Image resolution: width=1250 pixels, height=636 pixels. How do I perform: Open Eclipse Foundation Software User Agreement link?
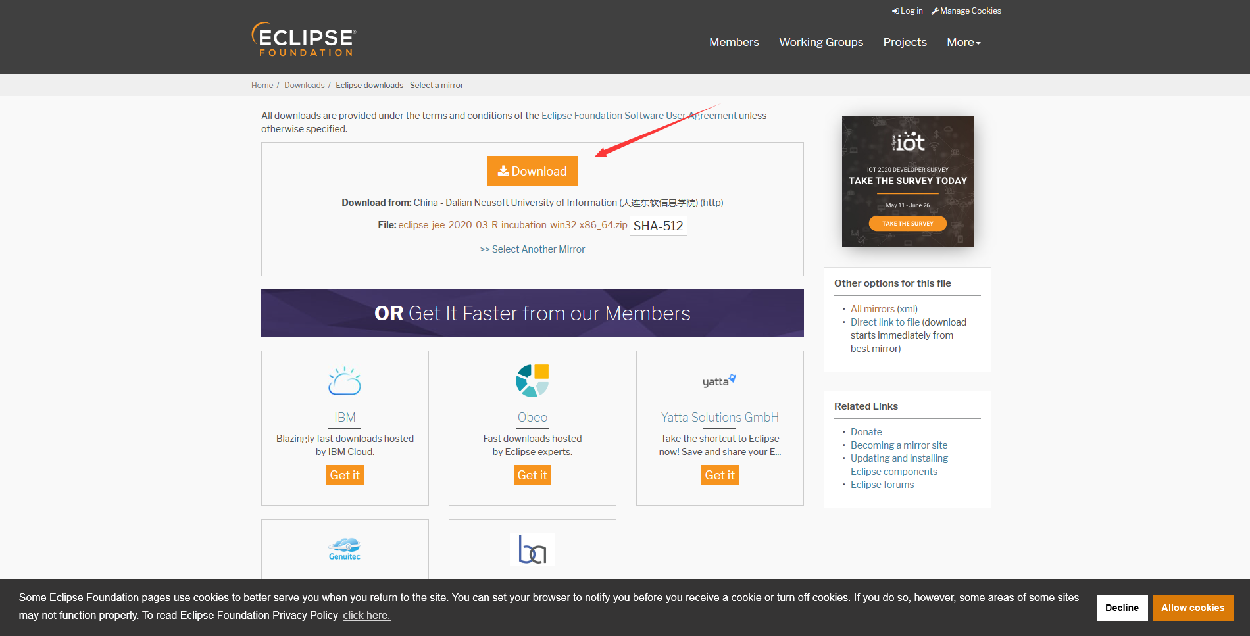click(x=639, y=116)
